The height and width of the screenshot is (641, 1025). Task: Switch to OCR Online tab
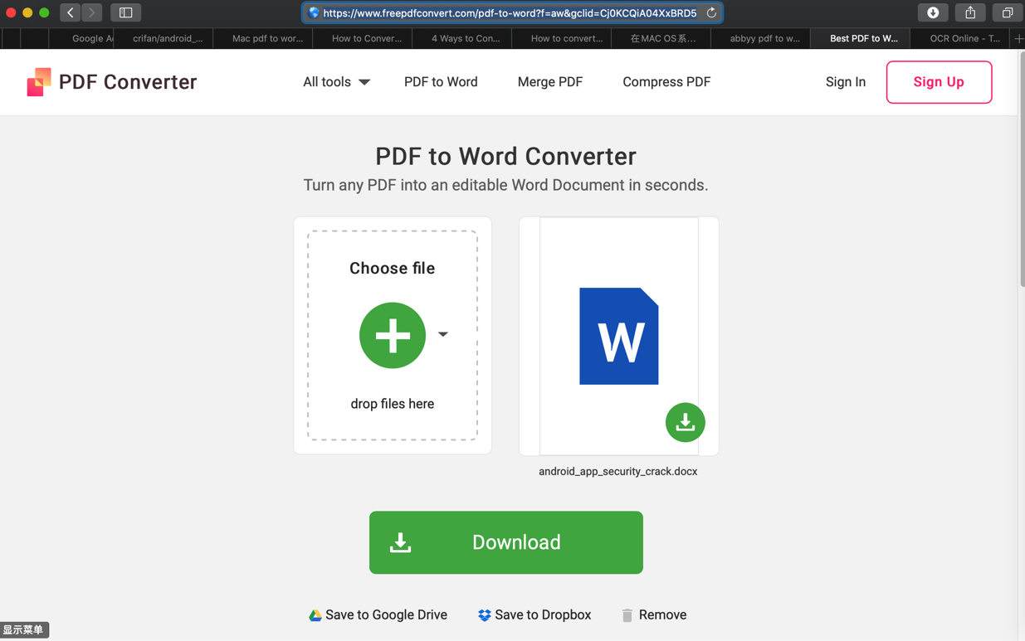962,38
